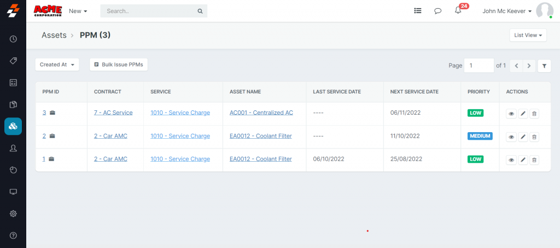Image resolution: width=560 pixels, height=248 pixels.
Task: Open the Created At sort dropdown
Action: point(57,64)
